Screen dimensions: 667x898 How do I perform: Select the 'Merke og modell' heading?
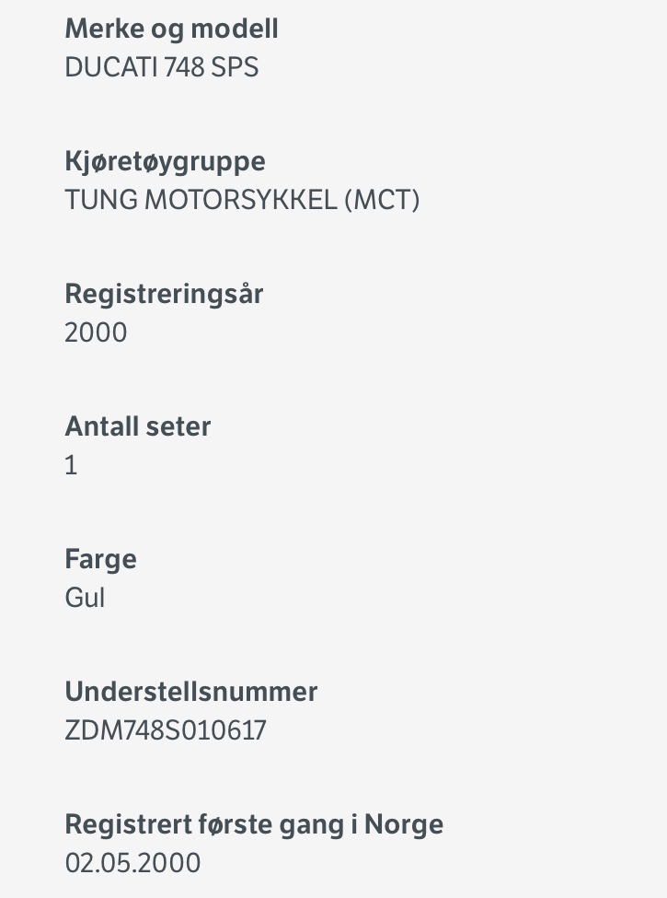coord(172,29)
